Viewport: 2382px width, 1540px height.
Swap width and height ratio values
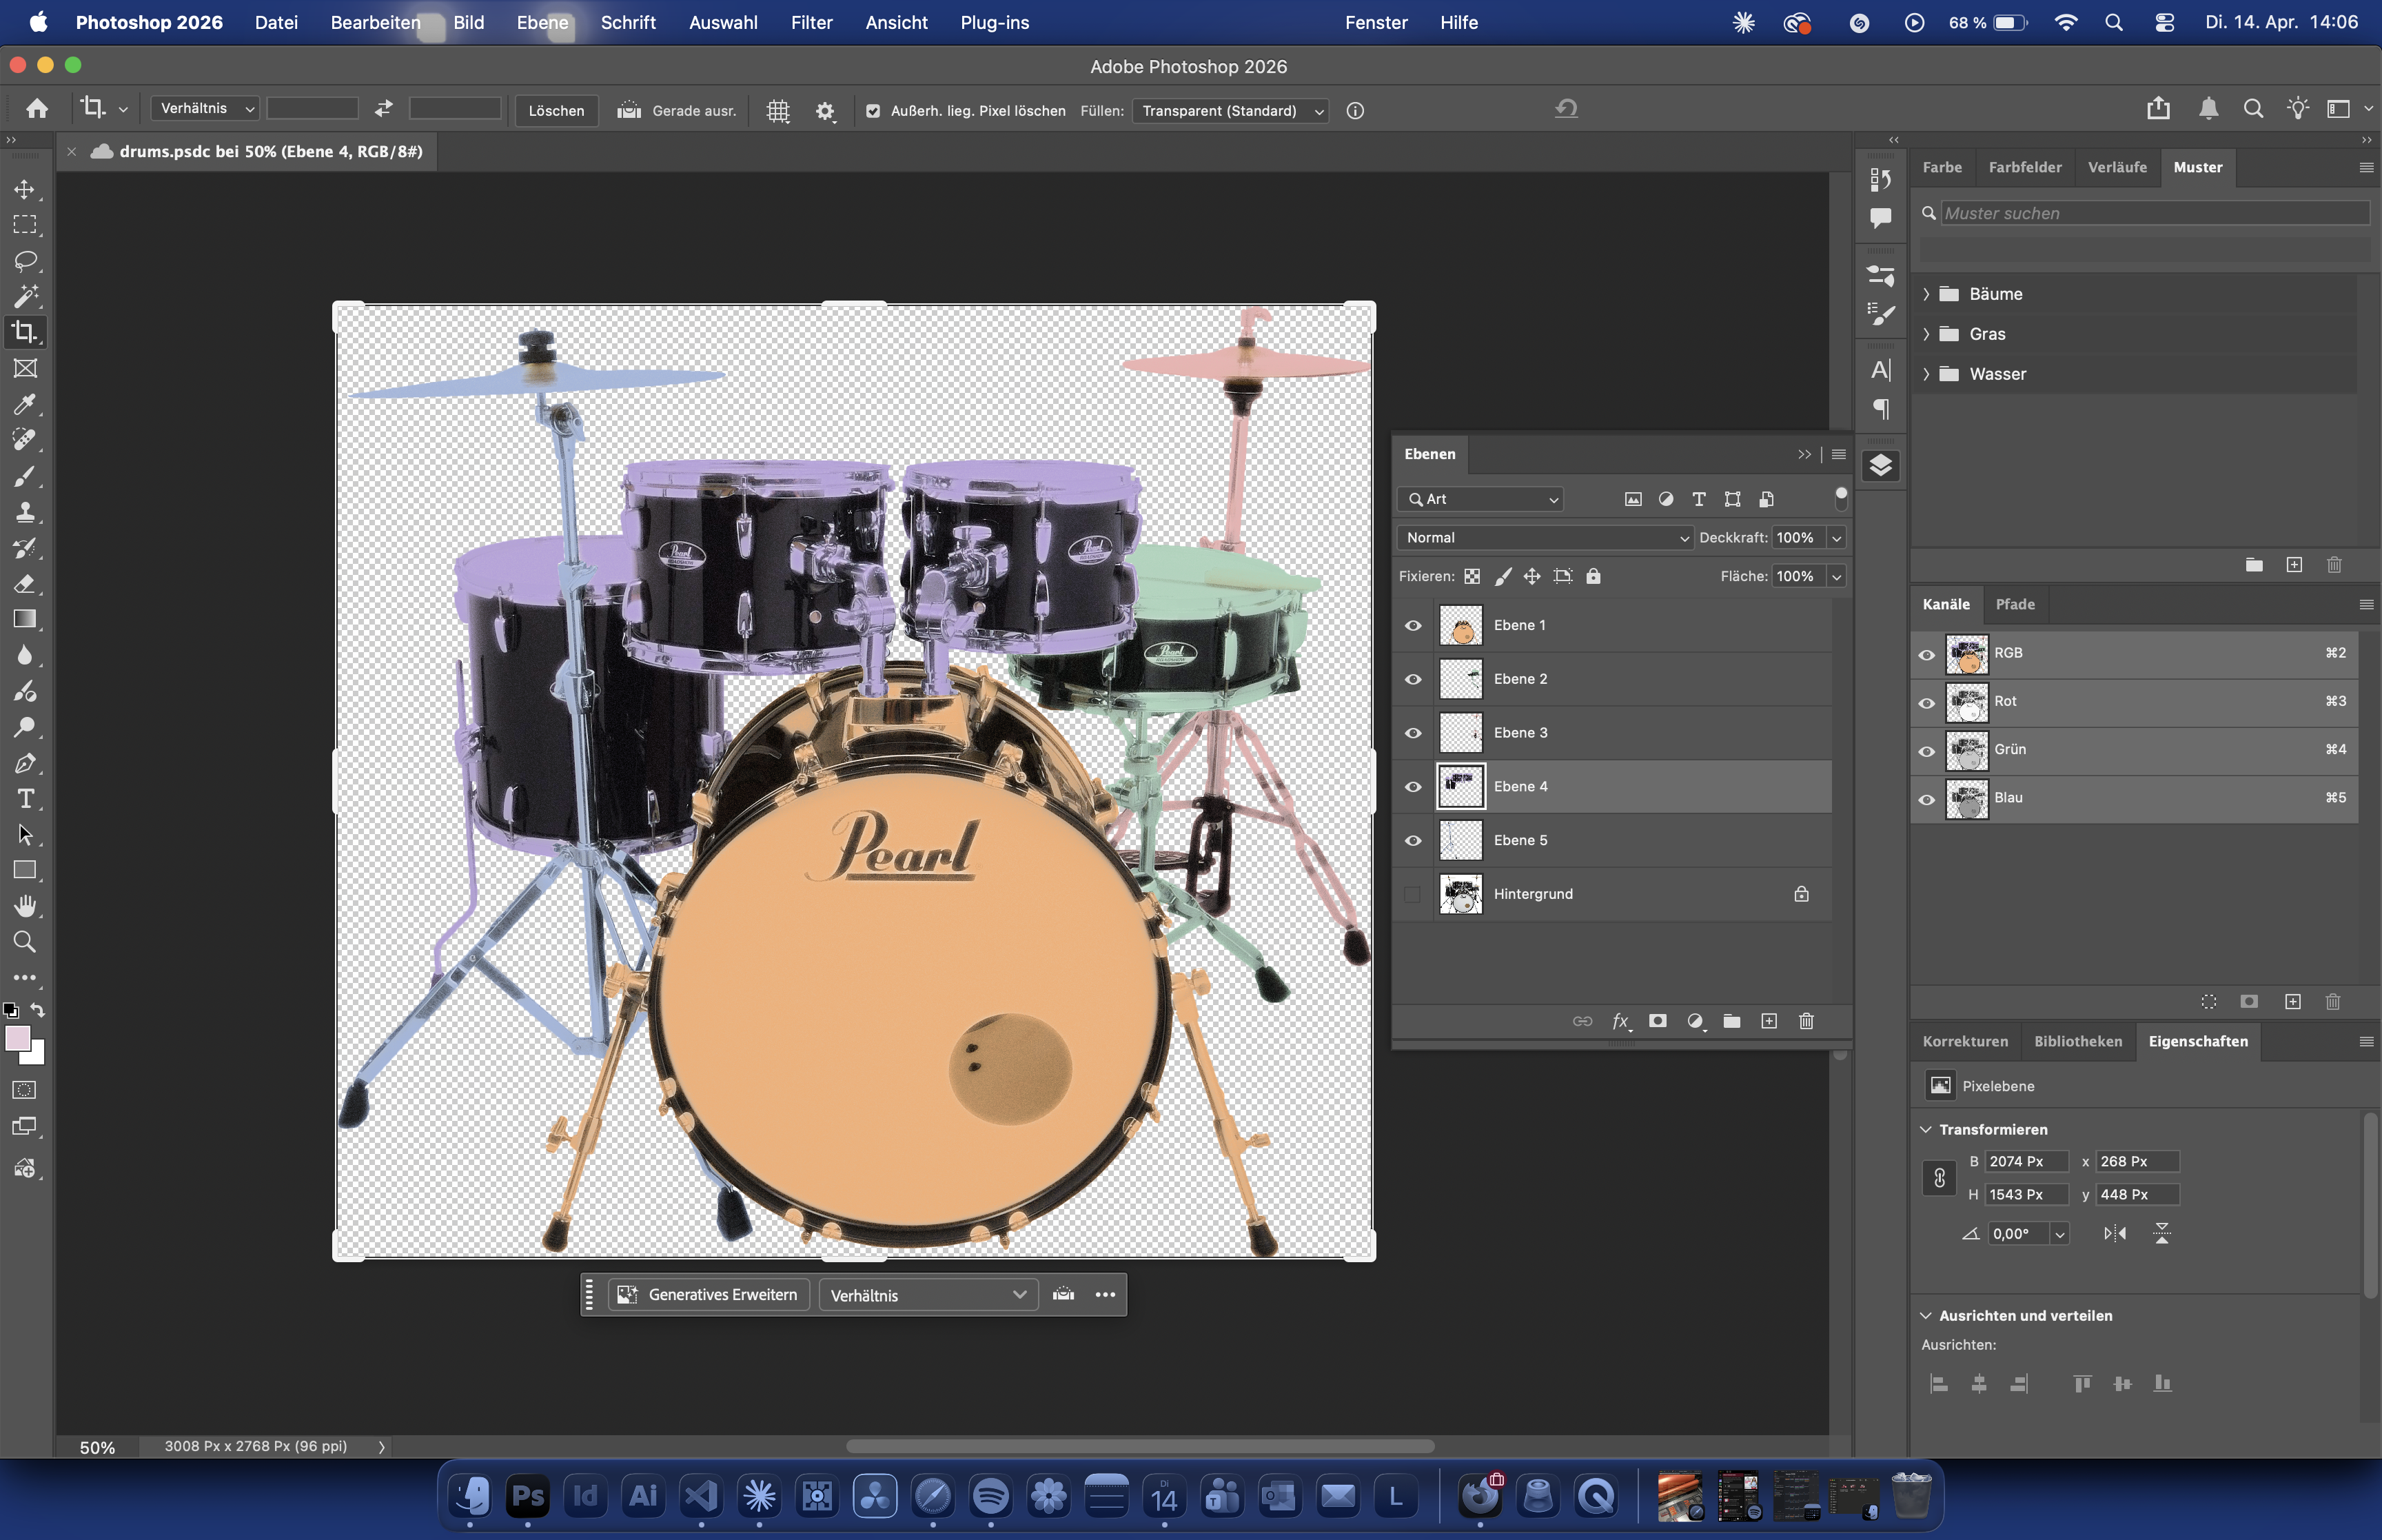click(384, 109)
